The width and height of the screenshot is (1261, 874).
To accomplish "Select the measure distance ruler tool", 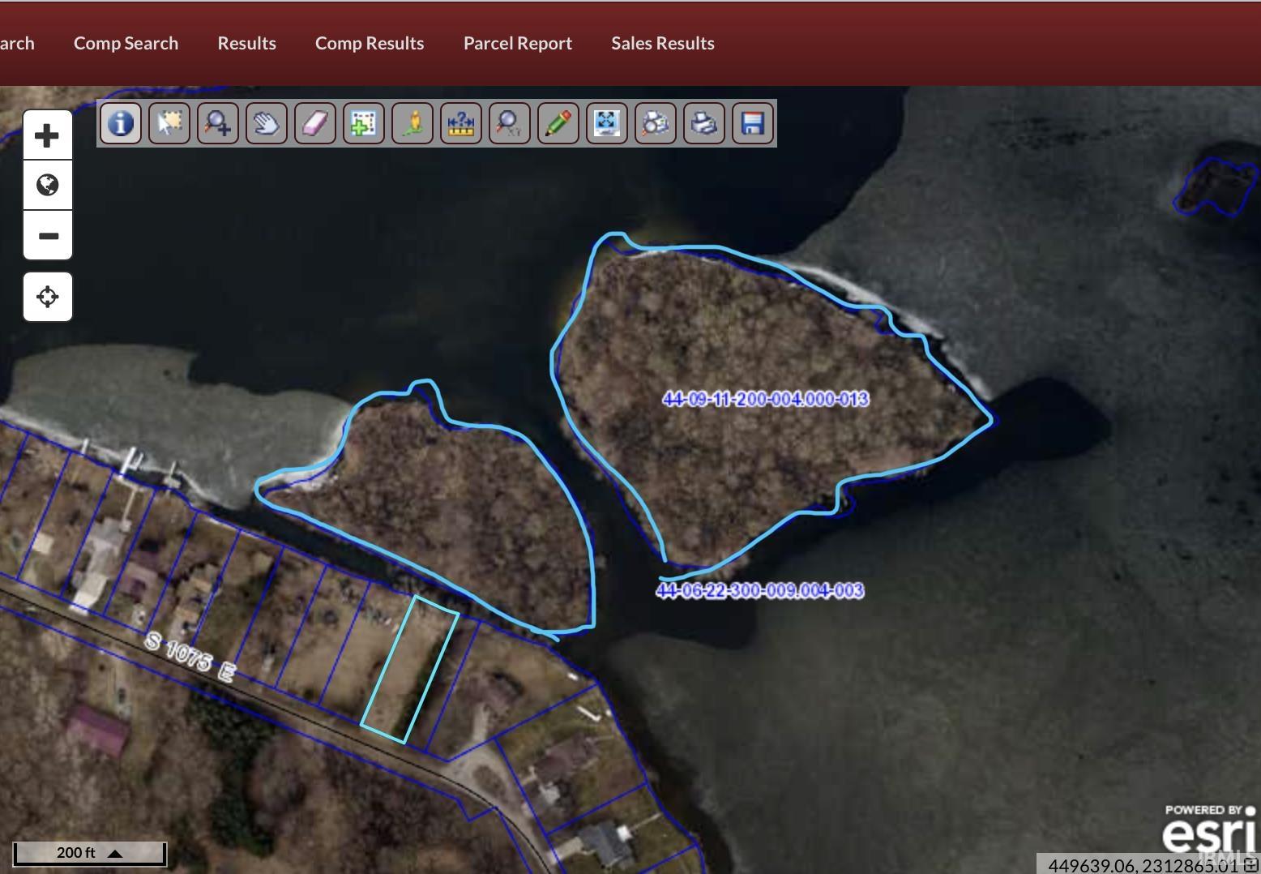I will (461, 123).
